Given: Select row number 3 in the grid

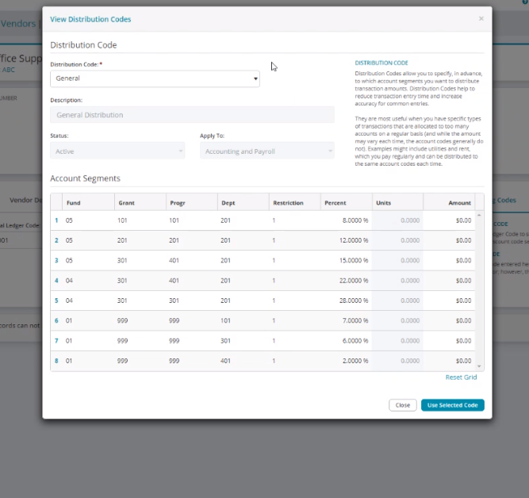Looking at the screenshot, I should click(56, 260).
